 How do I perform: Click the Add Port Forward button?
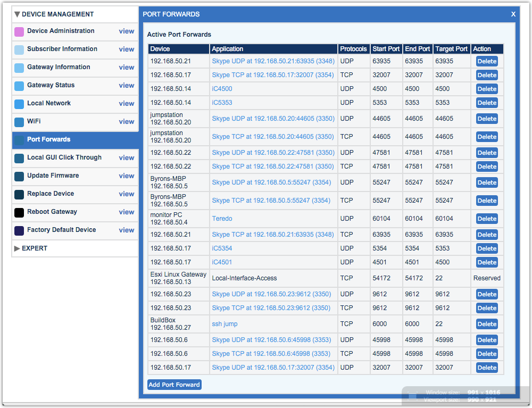174,384
